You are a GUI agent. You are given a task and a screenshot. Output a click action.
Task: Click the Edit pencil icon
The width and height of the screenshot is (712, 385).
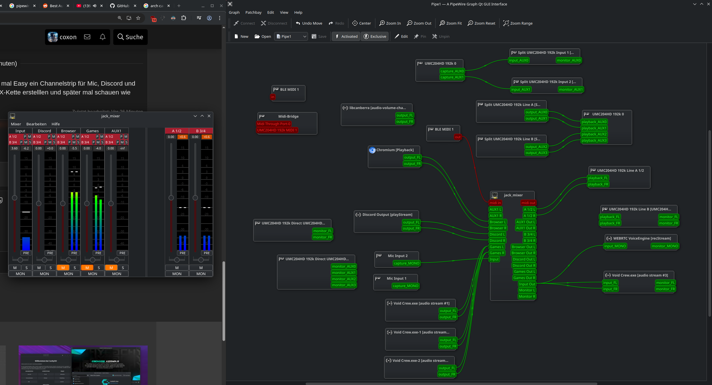pos(397,36)
